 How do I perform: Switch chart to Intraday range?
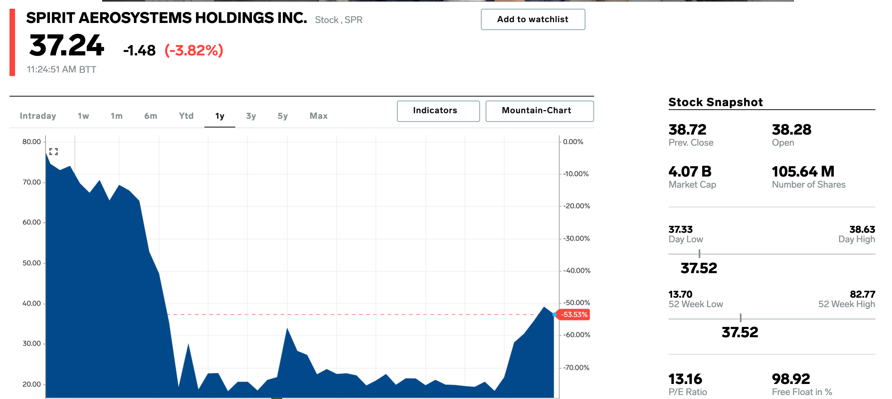click(38, 116)
